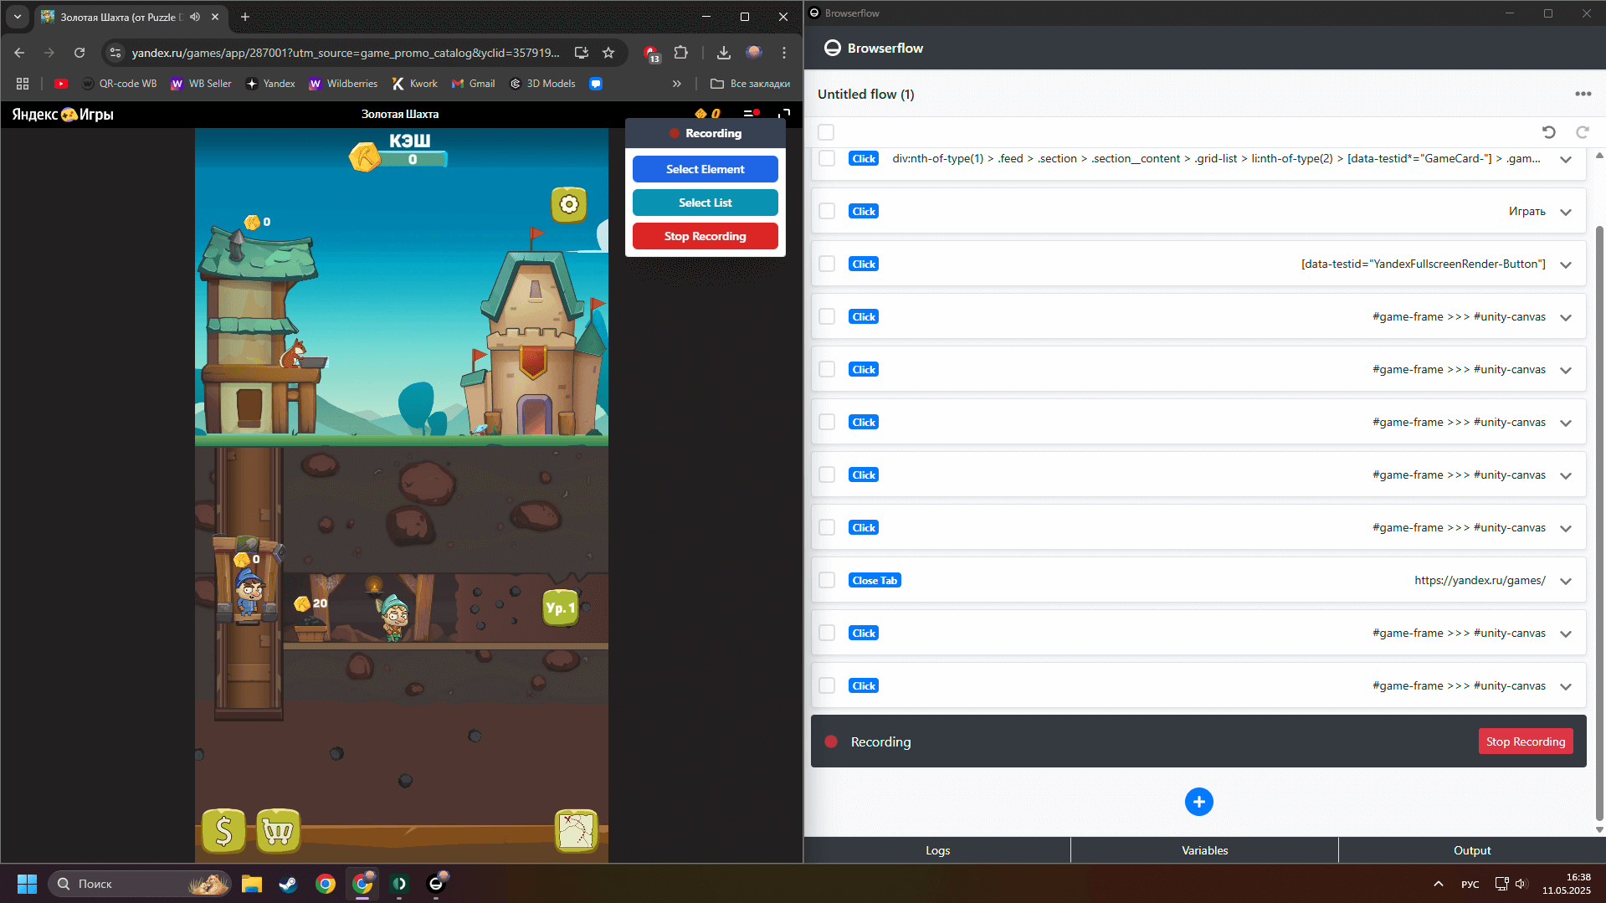The image size is (1606, 903).
Task: Click the Untitled flow (1) title
Action: (x=865, y=94)
